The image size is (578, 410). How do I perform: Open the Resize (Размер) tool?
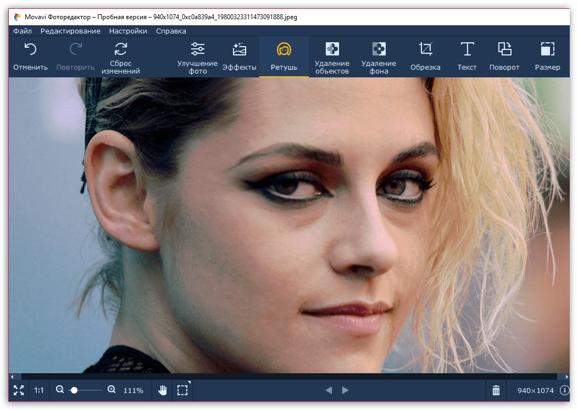[x=547, y=57]
